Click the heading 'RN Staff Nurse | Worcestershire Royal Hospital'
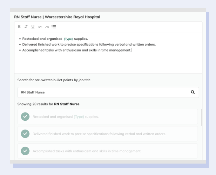216x175 pixels. coord(57,17)
